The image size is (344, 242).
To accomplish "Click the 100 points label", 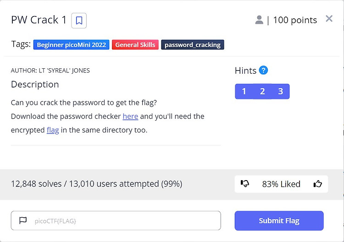I will click(295, 20).
